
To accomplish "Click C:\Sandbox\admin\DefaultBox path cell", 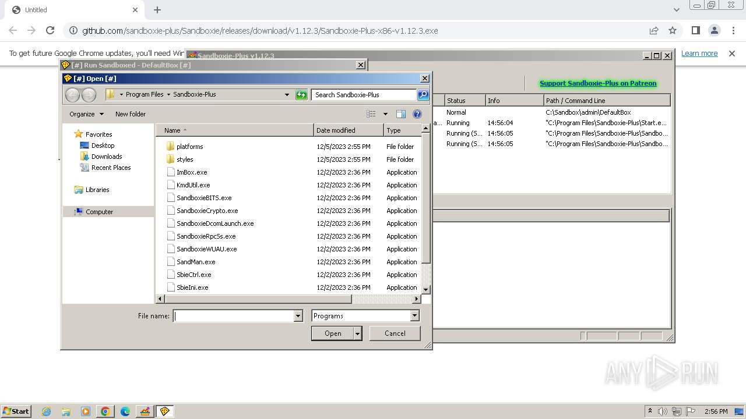I will point(588,112).
